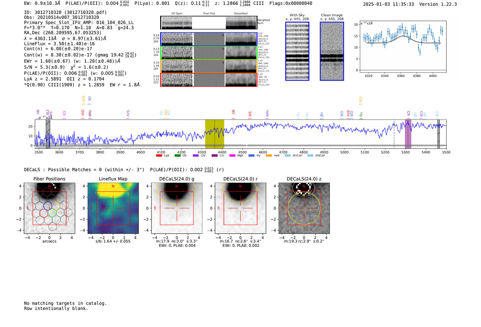Open the Fiber Positions panel
Image resolution: width=481 pixels, height=327 pixels.
click(x=49, y=208)
